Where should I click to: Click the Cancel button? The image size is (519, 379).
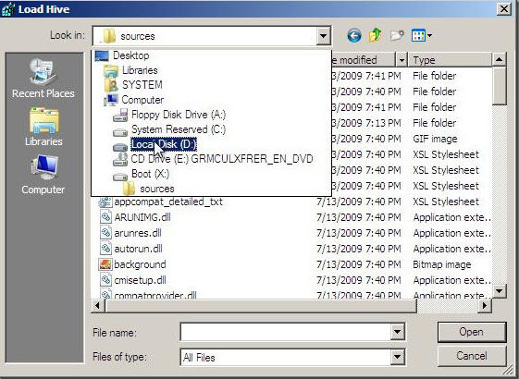point(472,356)
